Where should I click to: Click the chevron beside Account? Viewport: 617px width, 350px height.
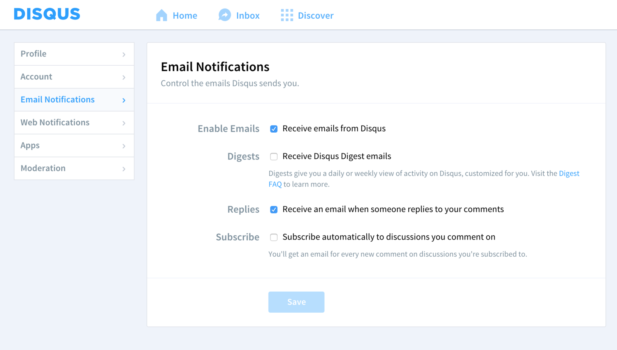124,77
